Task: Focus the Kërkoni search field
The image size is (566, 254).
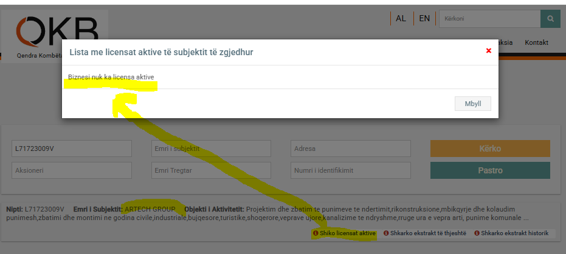Action: (489, 19)
